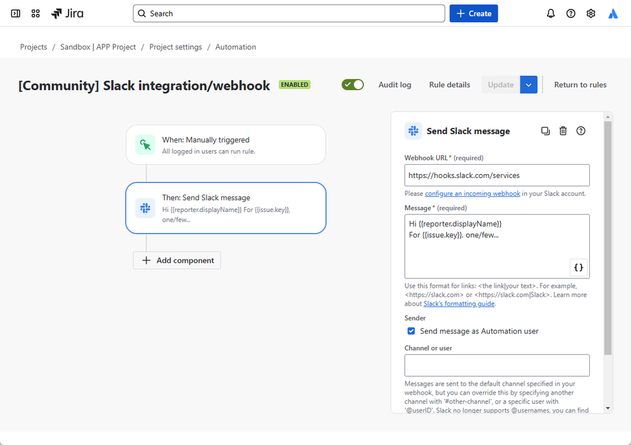
Task: Insert a smart value using the braces icon
Action: point(579,267)
